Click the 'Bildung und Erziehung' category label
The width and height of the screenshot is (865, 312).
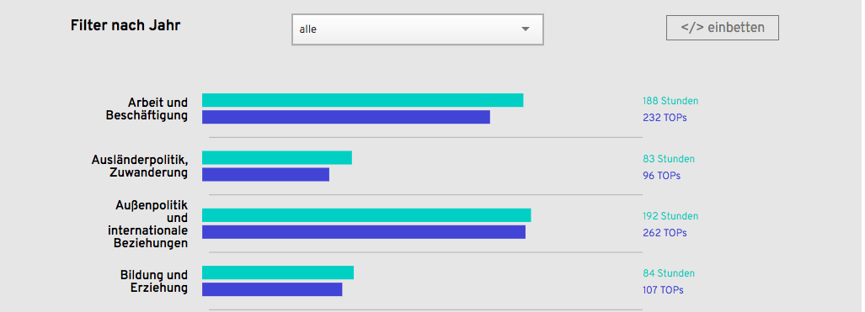click(154, 282)
